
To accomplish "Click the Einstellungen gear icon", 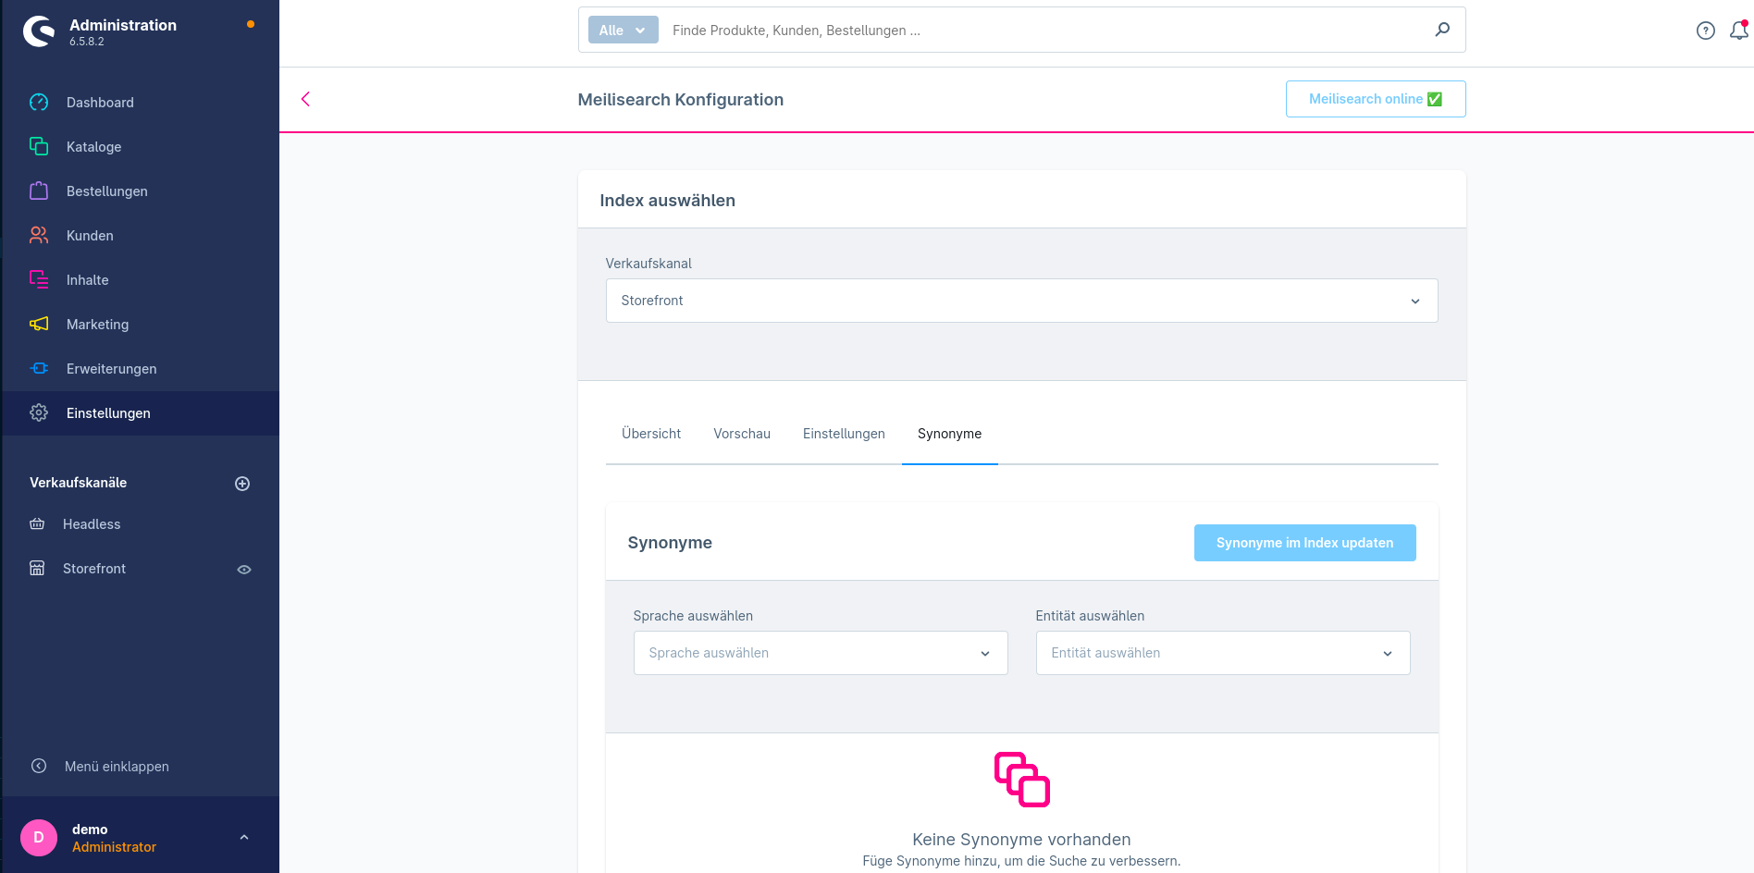I will pos(39,413).
